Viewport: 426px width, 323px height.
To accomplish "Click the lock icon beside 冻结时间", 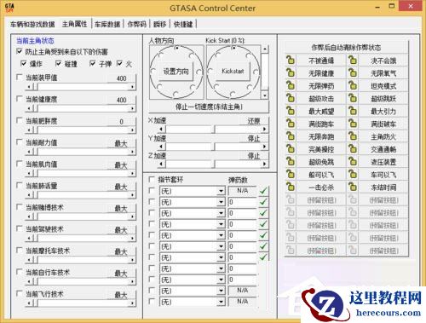I will (x=353, y=187).
